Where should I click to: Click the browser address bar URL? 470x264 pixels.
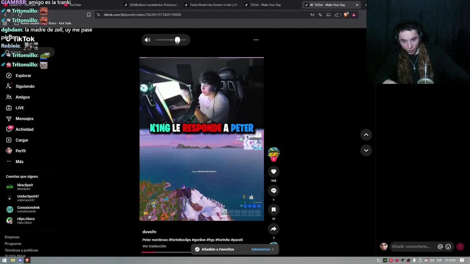[x=142, y=15]
